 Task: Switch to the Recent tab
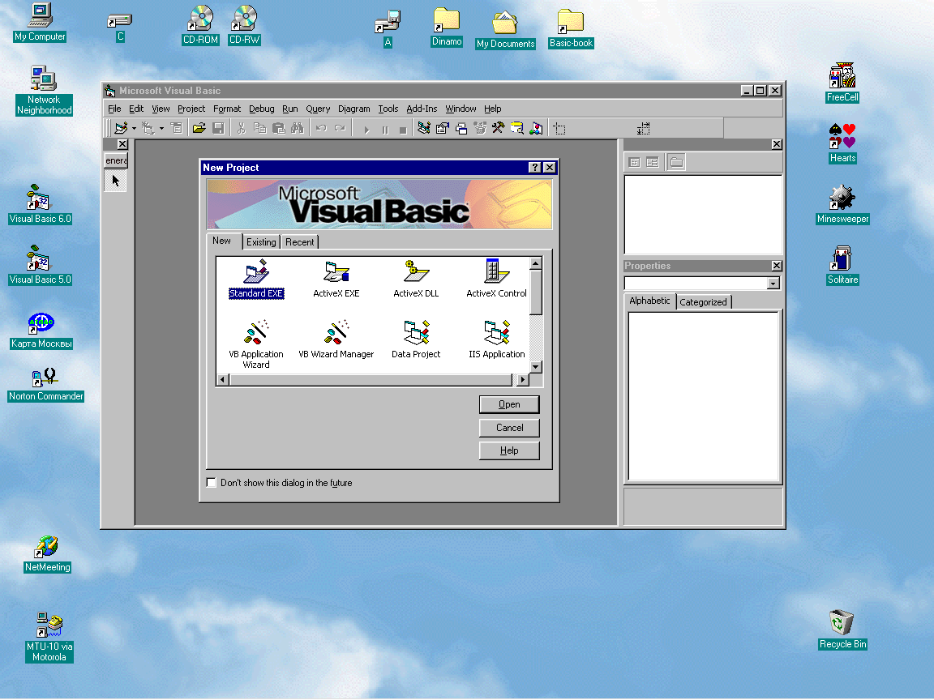(x=300, y=242)
